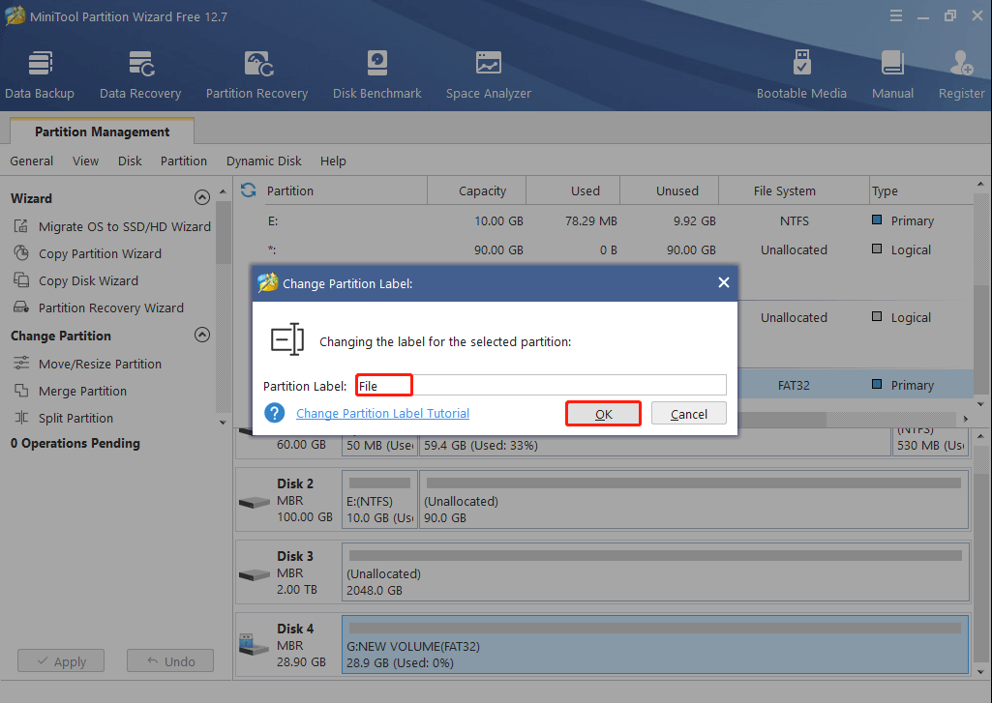The image size is (992, 703).
Task: Click the Copy Partition Wizard icon
Action: point(21,253)
